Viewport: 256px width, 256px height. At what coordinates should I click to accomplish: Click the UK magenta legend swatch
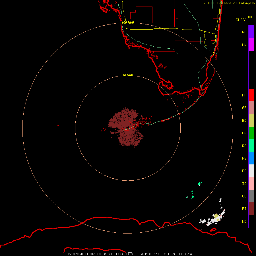click(251, 45)
